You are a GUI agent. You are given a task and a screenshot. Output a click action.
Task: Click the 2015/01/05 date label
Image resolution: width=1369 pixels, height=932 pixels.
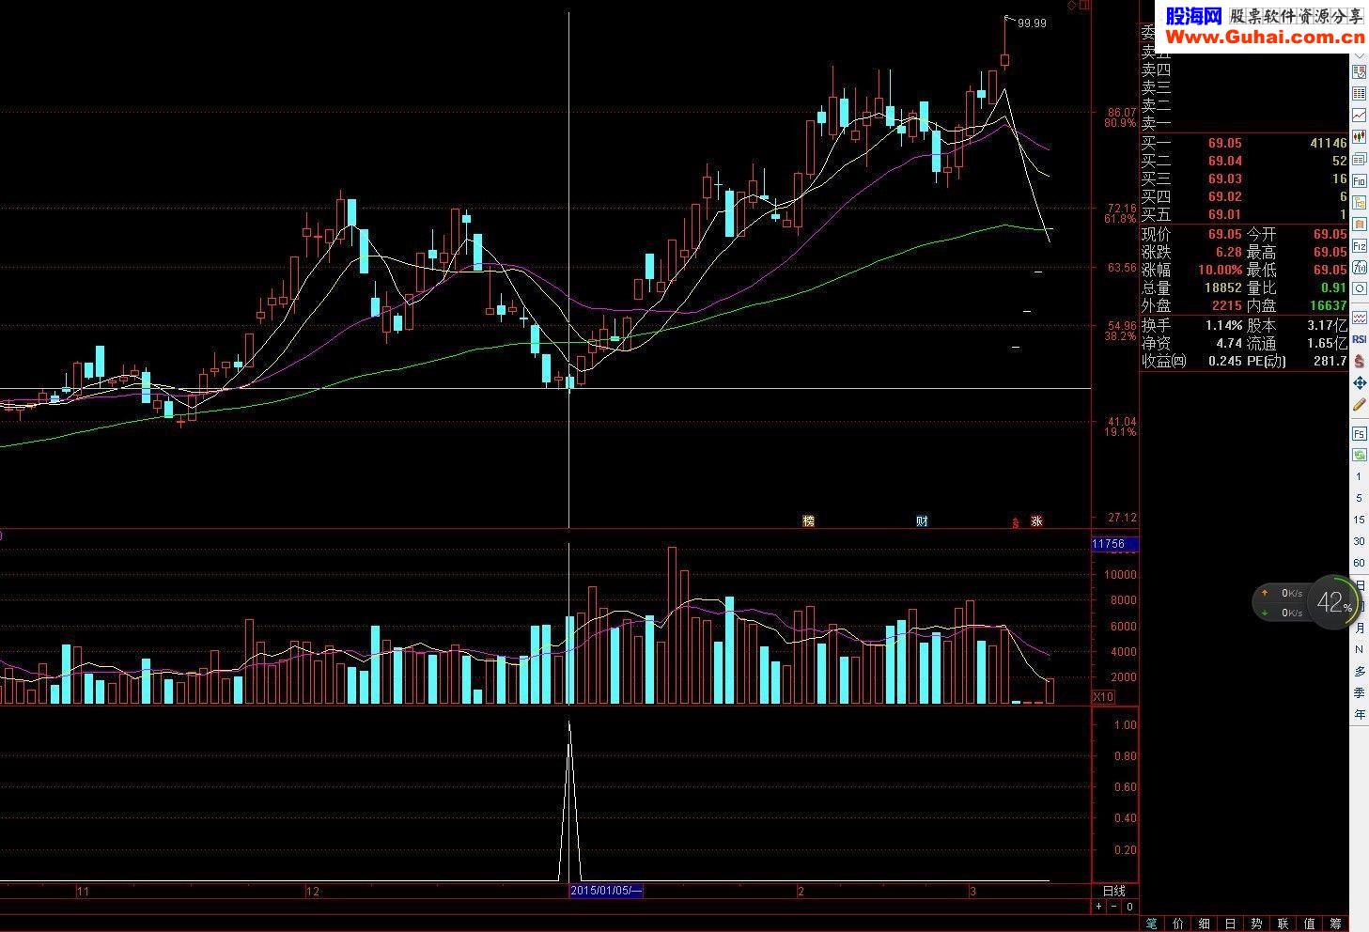pos(606,891)
